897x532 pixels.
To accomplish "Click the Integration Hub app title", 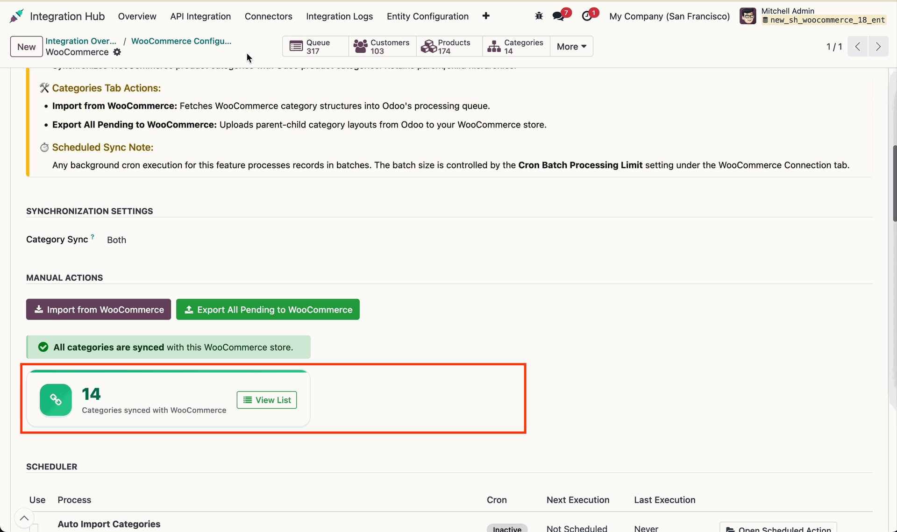I will click(x=67, y=16).
